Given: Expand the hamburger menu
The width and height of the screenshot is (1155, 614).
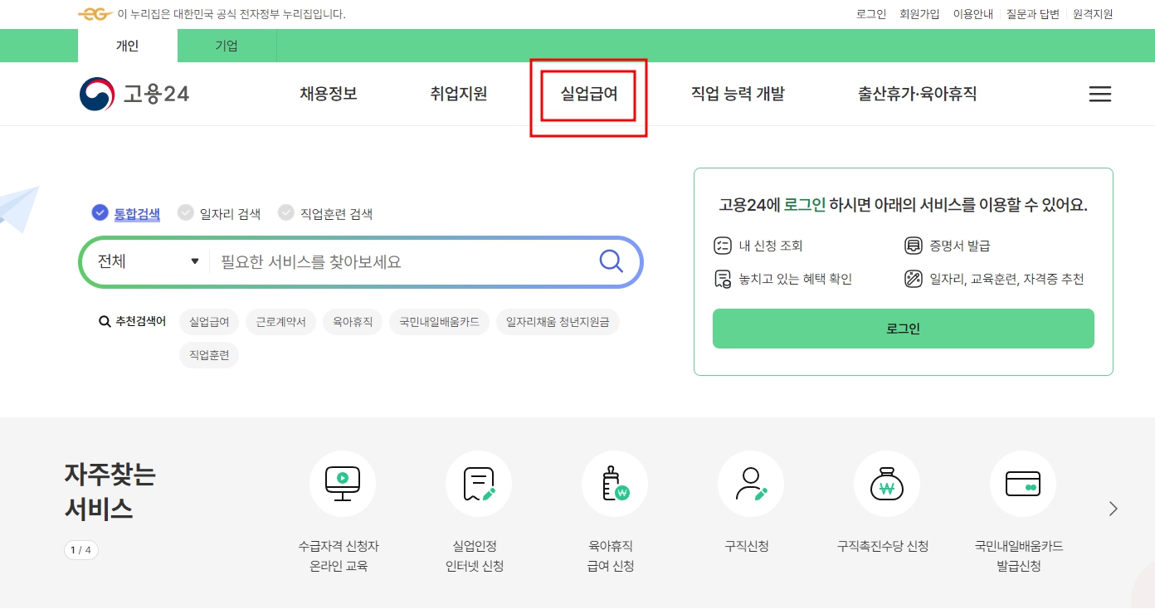Looking at the screenshot, I should pyautogui.click(x=1099, y=94).
